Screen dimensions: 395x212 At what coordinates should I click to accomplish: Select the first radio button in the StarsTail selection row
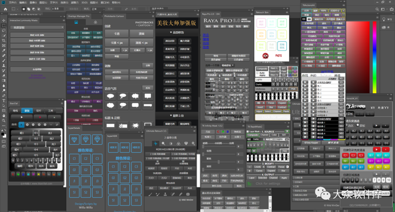tap(21, 124)
